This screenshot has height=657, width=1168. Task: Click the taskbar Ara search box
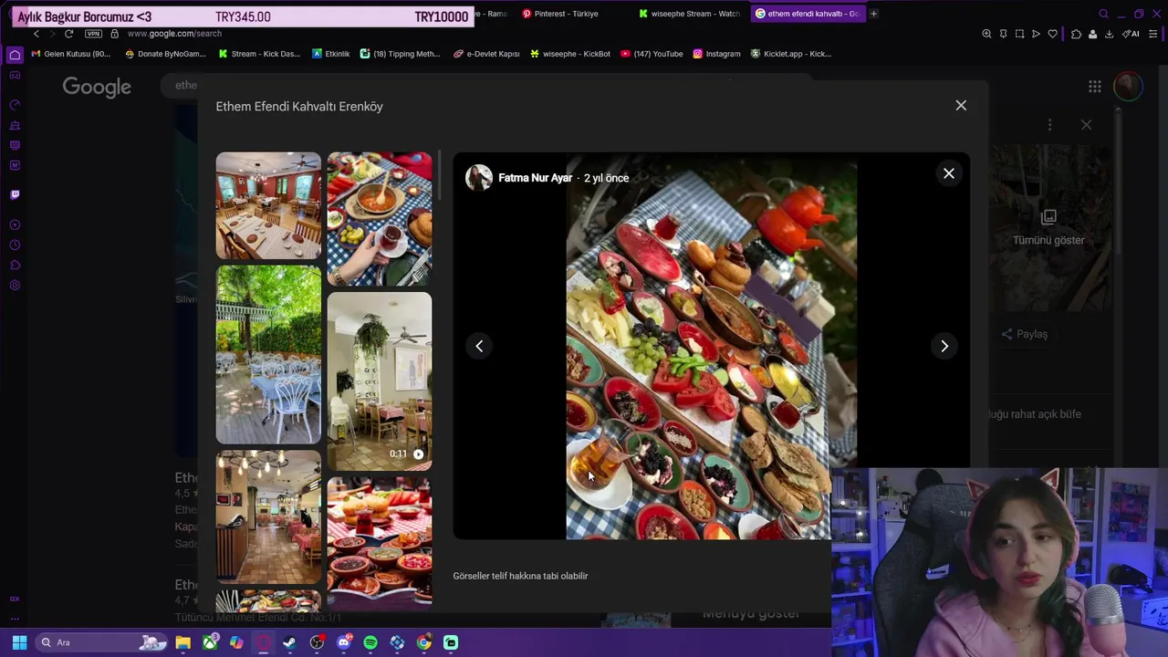click(x=102, y=642)
